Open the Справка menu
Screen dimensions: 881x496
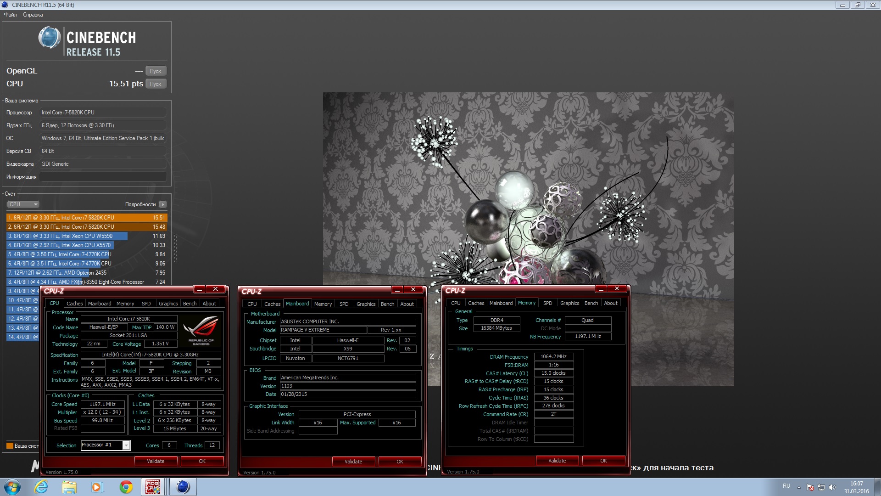33,15
